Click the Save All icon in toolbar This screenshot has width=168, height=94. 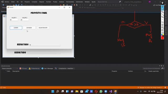pyautogui.click(x=18, y=5)
